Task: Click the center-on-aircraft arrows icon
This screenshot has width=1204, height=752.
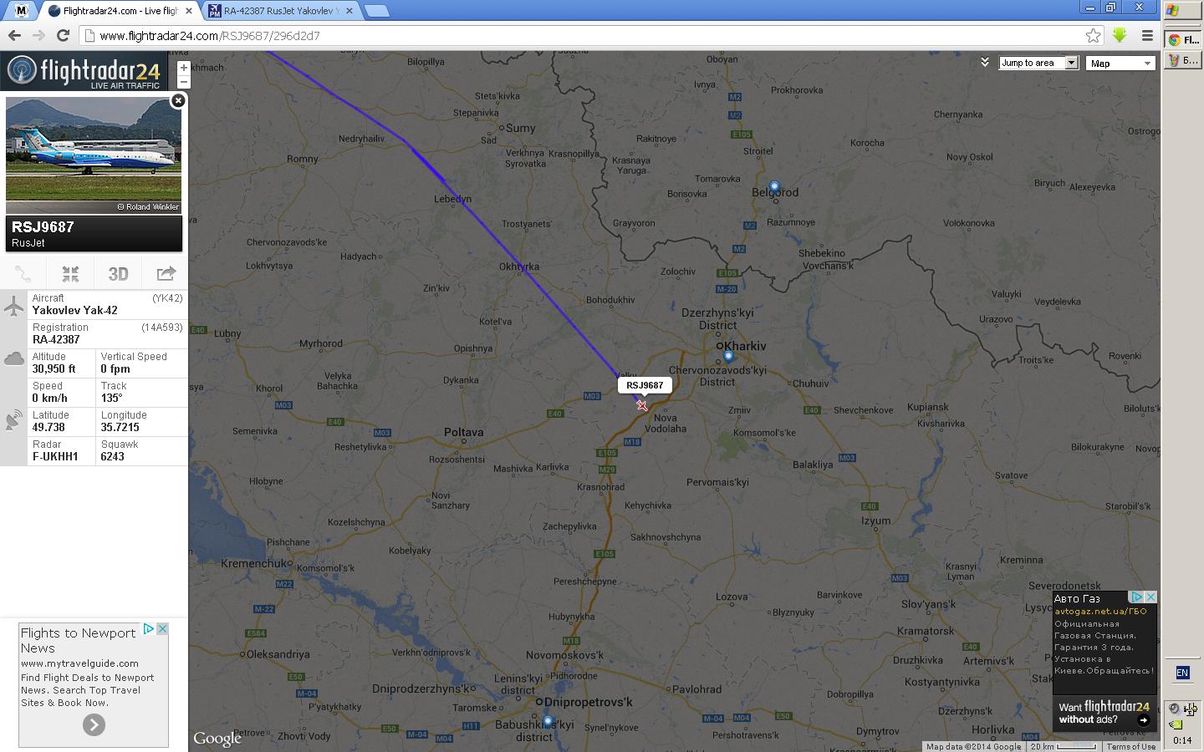Action: click(x=70, y=274)
